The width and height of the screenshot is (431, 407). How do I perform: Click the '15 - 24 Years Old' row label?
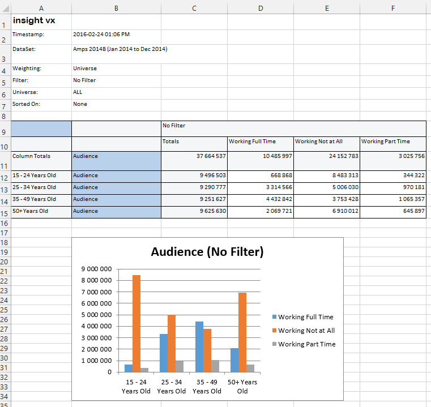pyautogui.click(x=41, y=177)
